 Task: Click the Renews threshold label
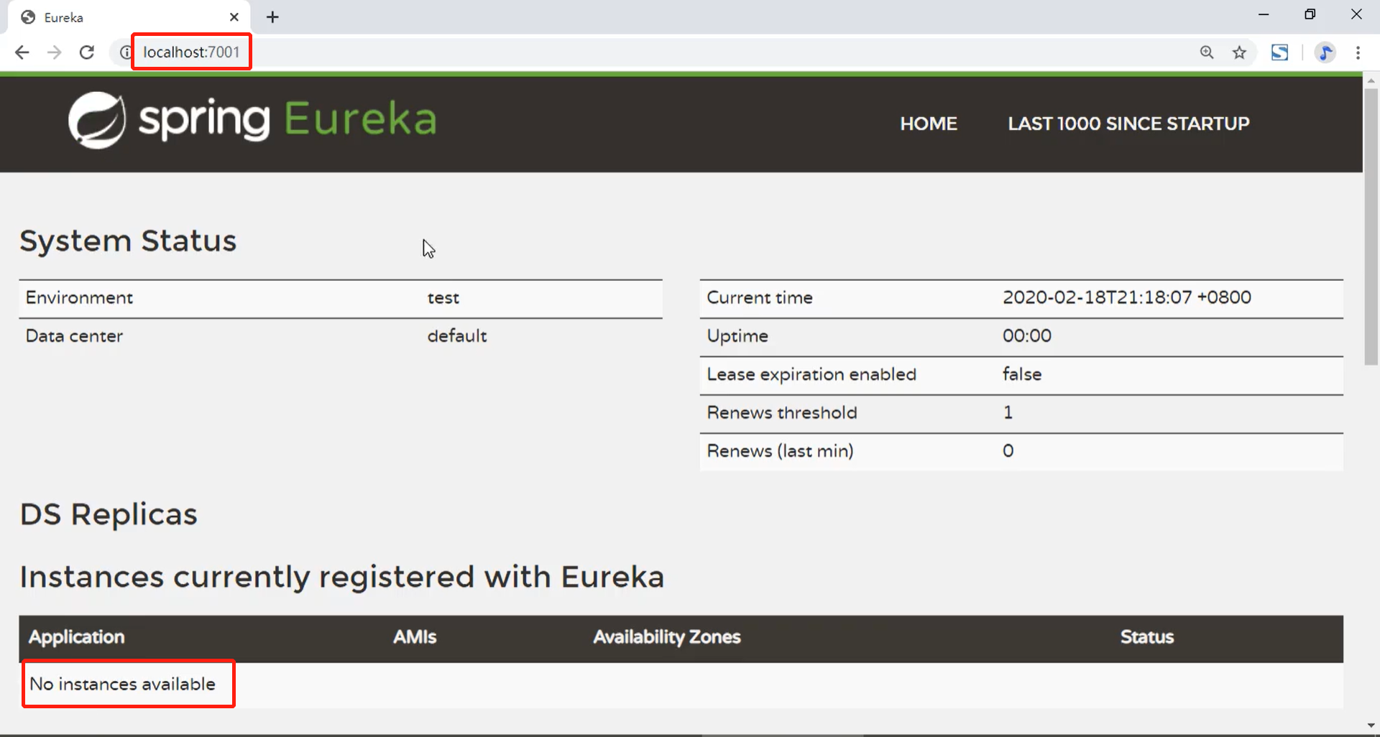point(782,412)
